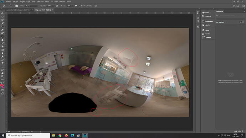Viewport: 246px width, 138px height.
Task: Select the Crop tool
Action: (2, 27)
